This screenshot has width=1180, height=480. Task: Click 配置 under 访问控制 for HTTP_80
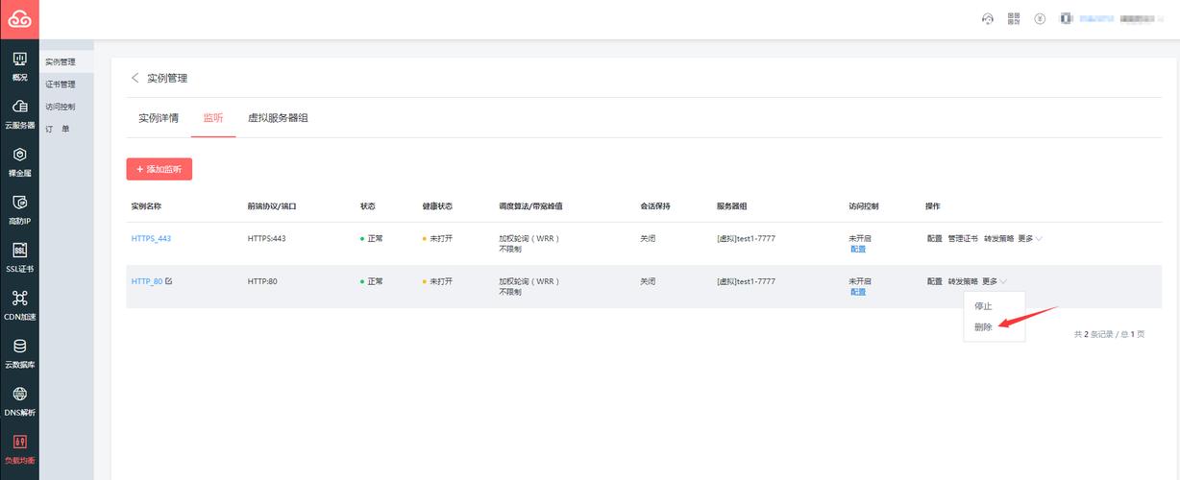[x=857, y=292]
